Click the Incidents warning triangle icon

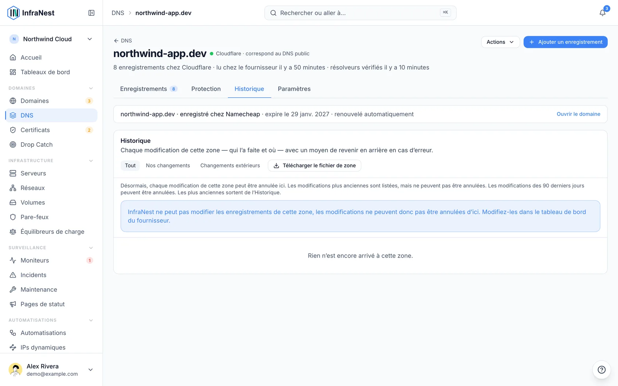point(13,275)
